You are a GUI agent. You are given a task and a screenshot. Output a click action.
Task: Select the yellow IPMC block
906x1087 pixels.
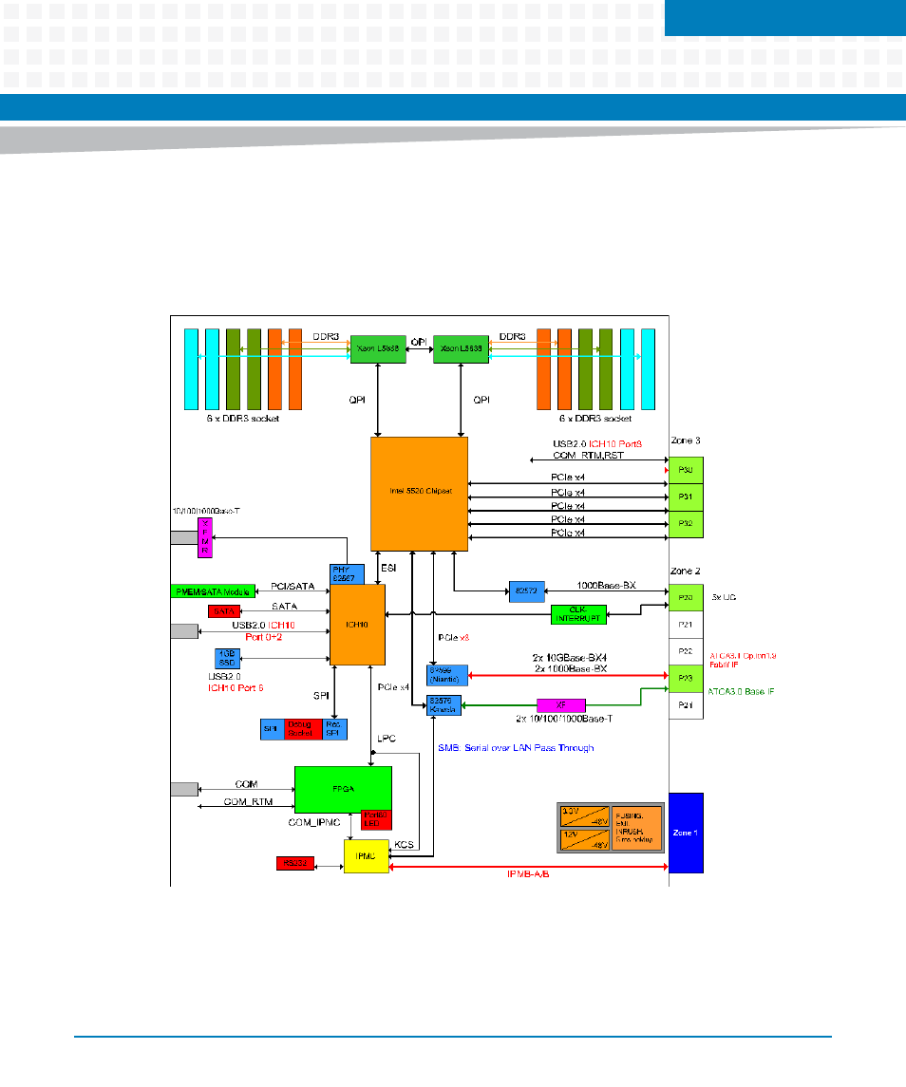[x=367, y=856]
